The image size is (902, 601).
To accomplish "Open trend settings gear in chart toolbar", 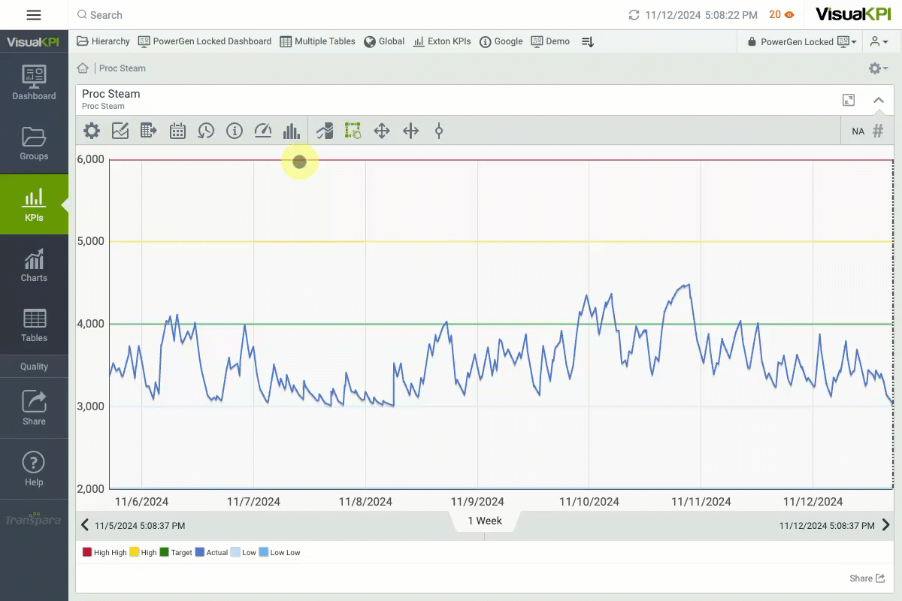I will 92,131.
